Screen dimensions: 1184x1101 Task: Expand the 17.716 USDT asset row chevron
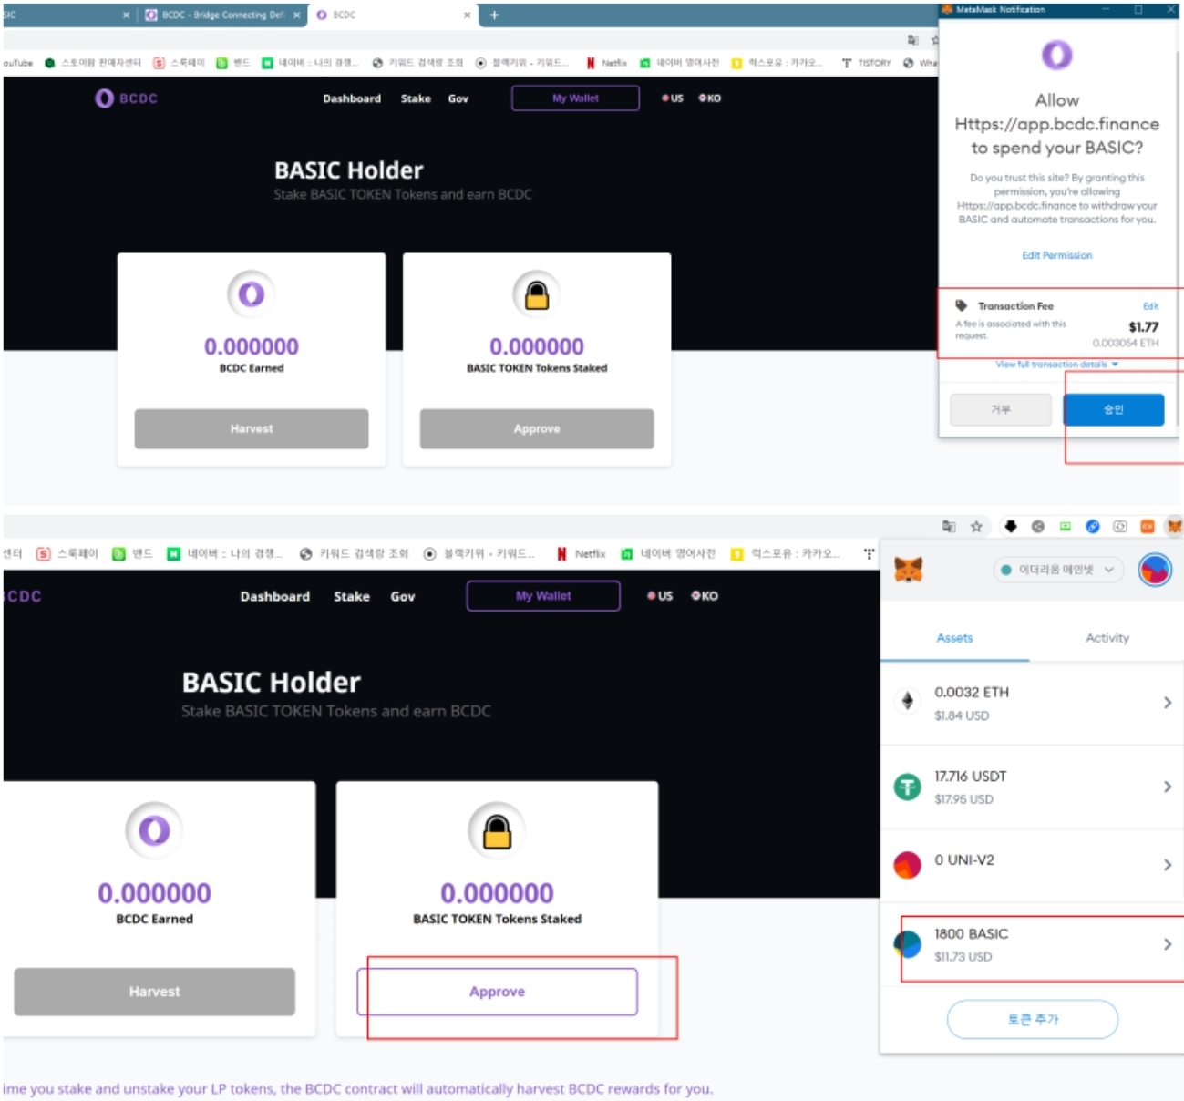coord(1167,787)
